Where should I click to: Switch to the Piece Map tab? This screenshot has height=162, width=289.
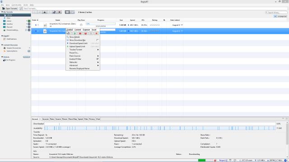(73, 119)
